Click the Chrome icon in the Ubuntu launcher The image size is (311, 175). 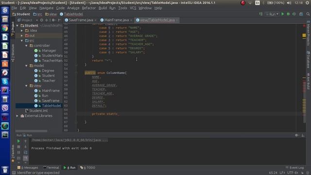tap(5, 28)
